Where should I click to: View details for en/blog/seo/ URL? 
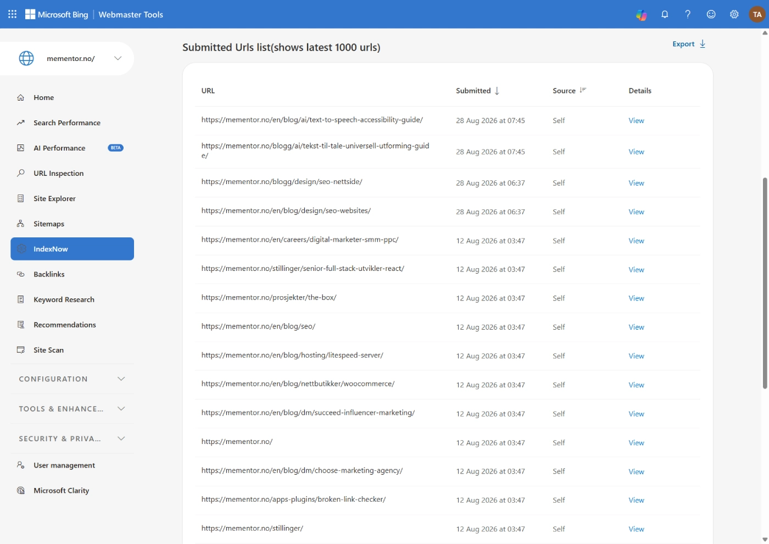636,327
